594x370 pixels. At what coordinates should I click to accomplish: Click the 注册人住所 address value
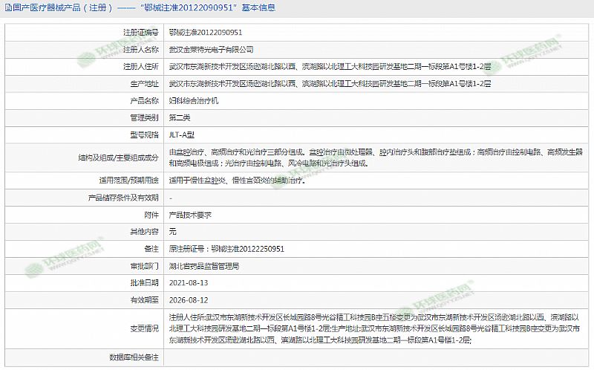(x=330, y=66)
